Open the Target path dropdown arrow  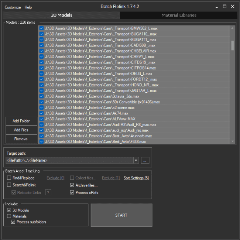click(x=136, y=160)
